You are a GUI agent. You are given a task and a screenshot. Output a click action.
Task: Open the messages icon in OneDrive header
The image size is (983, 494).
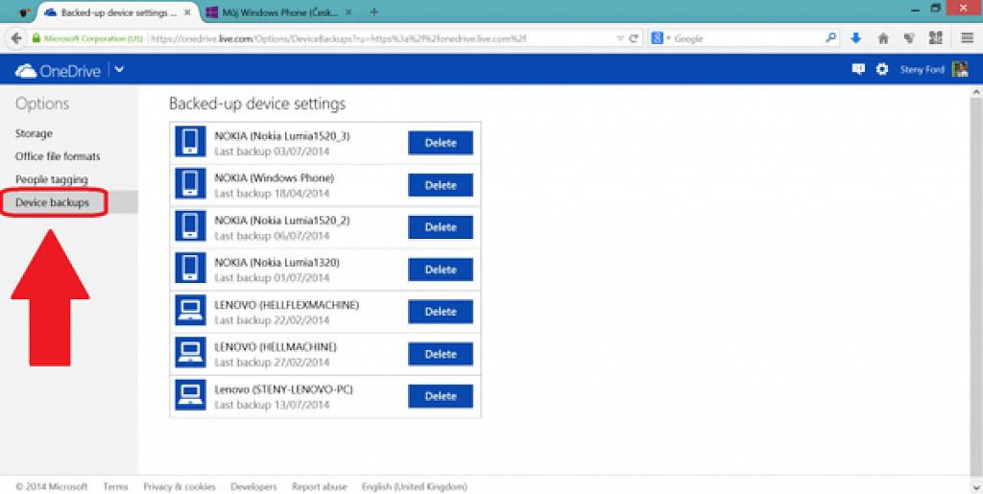point(858,69)
